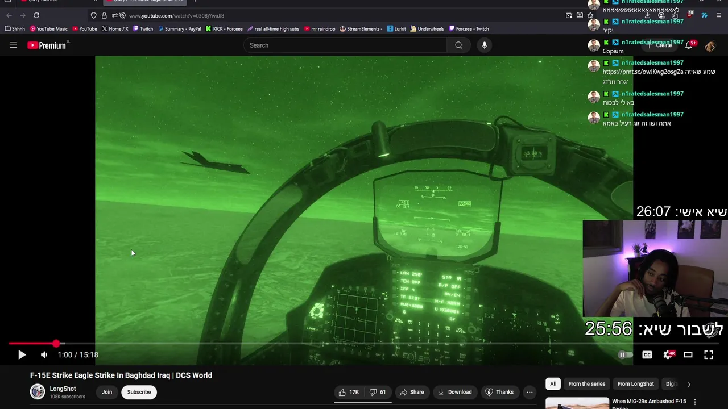Click the browser address bar URL
This screenshot has width=728, height=409.
click(176, 16)
